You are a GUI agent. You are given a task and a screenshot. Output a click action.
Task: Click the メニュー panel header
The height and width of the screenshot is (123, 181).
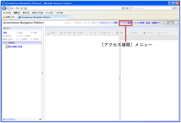[22, 28]
